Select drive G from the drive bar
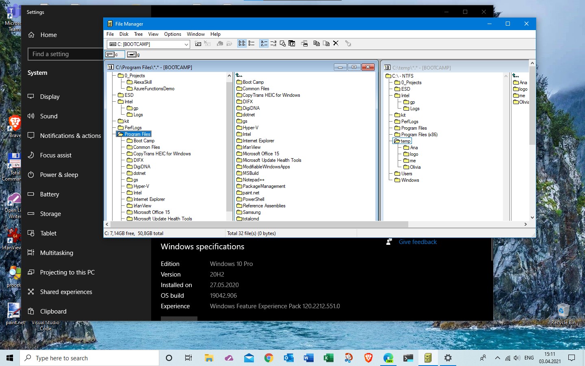The image size is (585, 366). (131, 54)
